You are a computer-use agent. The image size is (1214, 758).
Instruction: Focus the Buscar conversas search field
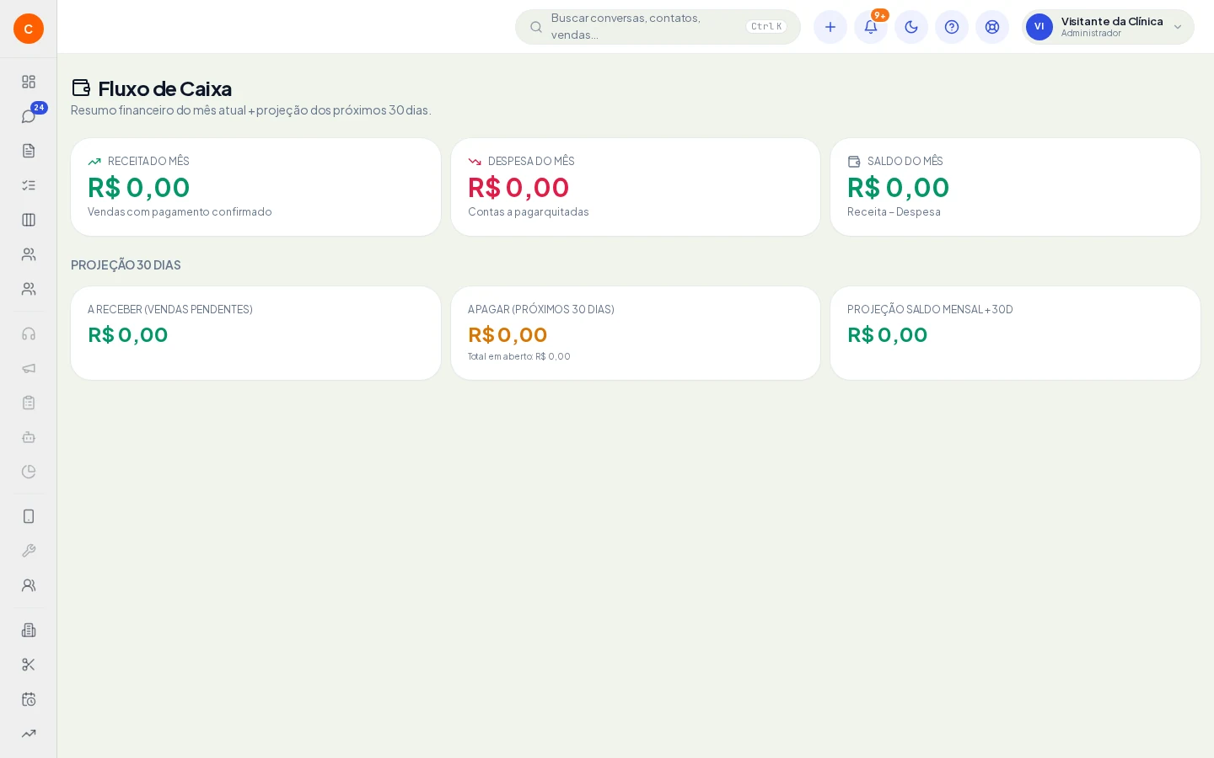coord(658,27)
